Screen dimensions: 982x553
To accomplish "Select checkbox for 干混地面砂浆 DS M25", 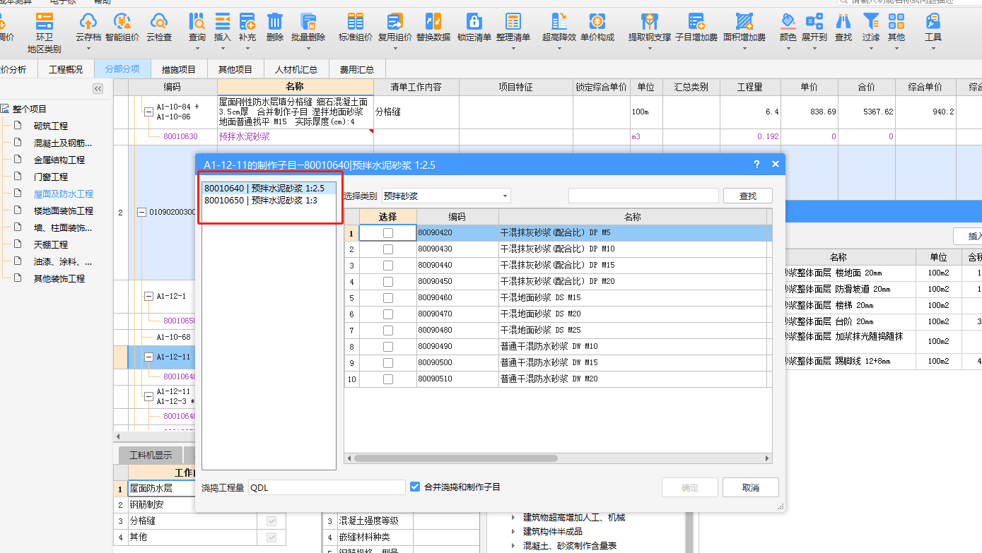I will click(388, 331).
